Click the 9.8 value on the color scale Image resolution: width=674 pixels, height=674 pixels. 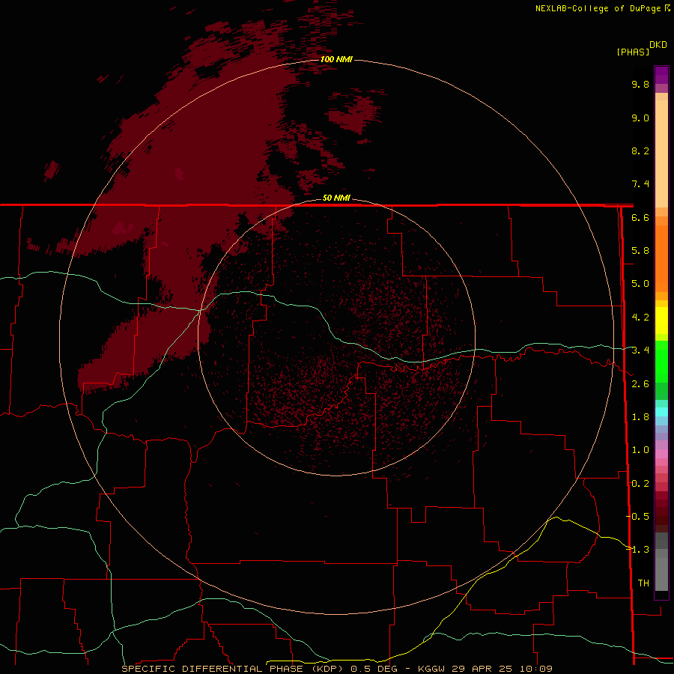(640, 84)
